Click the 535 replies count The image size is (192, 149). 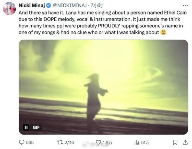29,142
